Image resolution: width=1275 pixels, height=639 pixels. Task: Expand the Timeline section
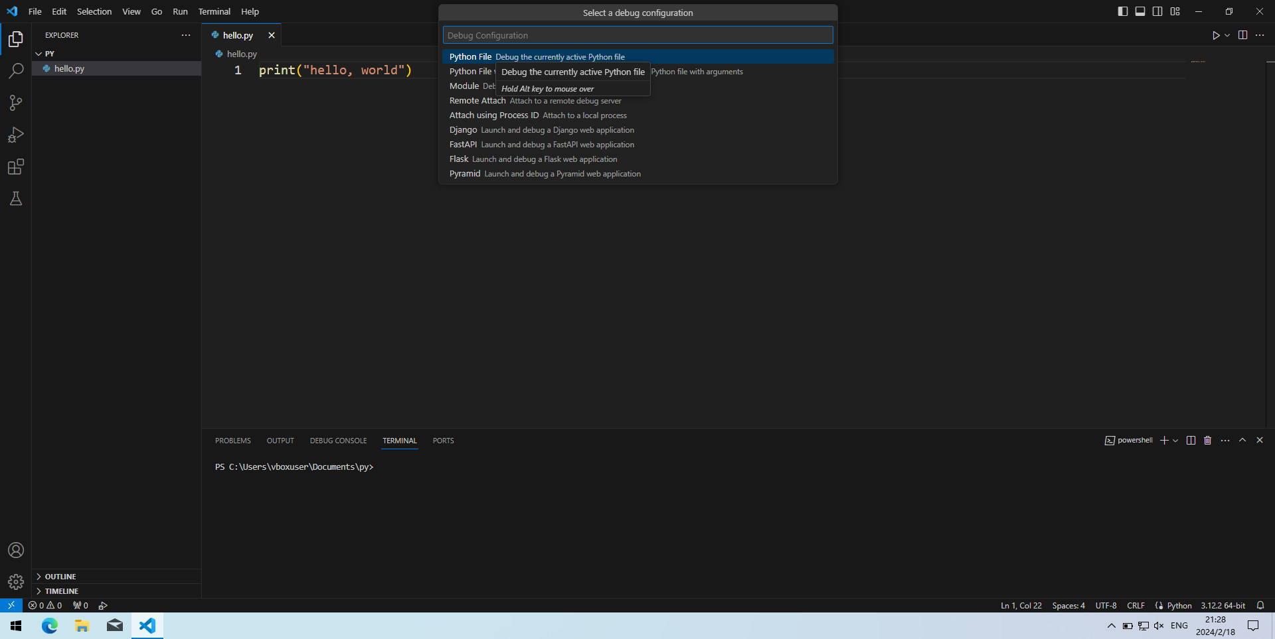116,591
